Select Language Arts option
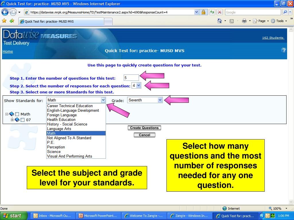 click(x=76, y=129)
